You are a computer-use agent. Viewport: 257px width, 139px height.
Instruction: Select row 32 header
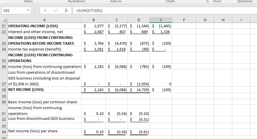pyautogui.click(x=4, y=120)
